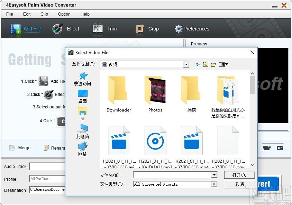Click the 取消 cancel button
292x205 pixels.
(x=239, y=184)
